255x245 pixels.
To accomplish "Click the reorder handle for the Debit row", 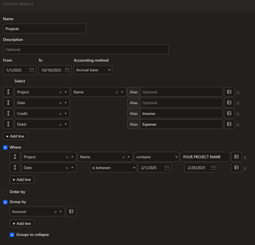I will click(x=8, y=124).
